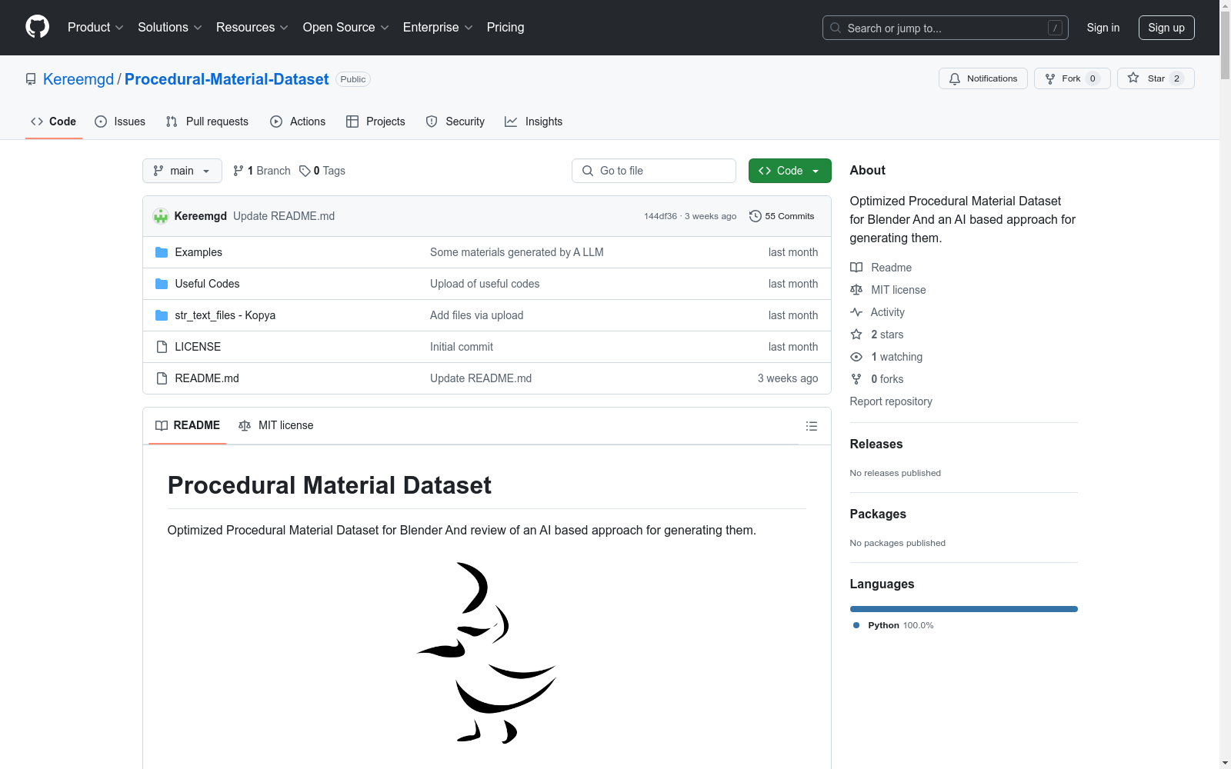
Task: Click the README.md file icon
Action: click(162, 378)
